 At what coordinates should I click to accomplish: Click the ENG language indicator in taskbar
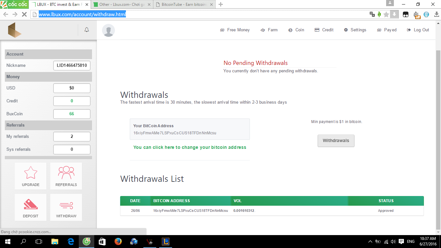[x=411, y=242]
